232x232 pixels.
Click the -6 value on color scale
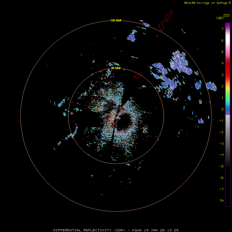click(x=221, y=178)
